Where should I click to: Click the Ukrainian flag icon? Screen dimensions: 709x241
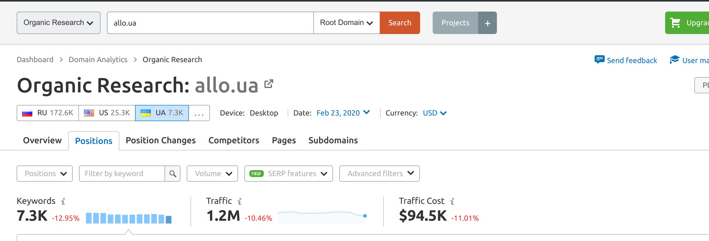tap(146, 113)
